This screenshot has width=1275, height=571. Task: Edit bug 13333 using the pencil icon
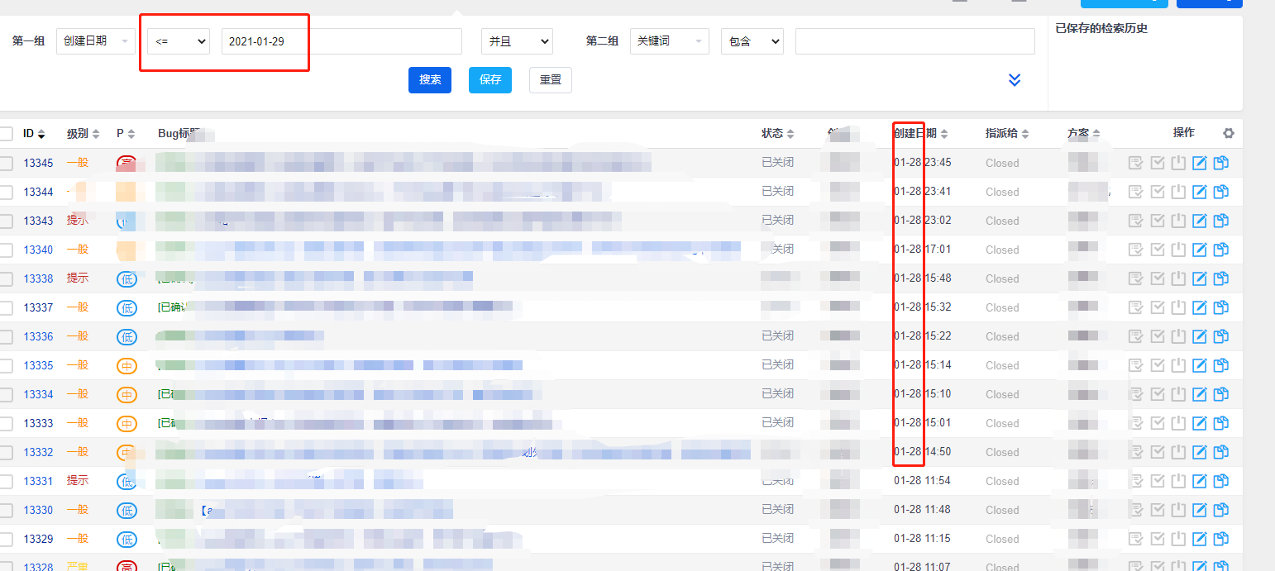pos(1200,423)
